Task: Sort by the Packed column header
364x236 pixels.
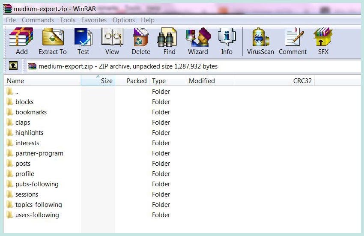Action: (x=132, y=81)
